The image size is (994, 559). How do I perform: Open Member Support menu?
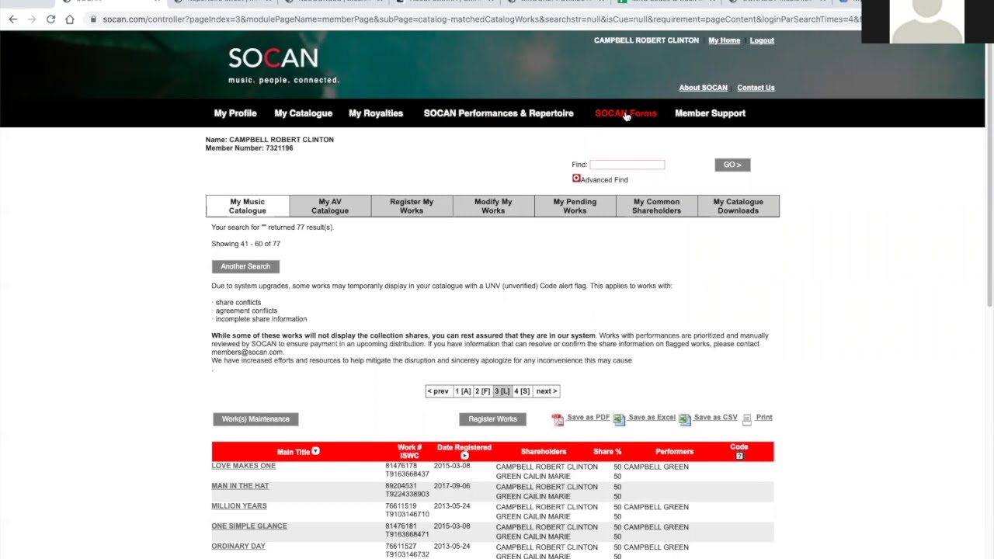click(x=710, y=113)
